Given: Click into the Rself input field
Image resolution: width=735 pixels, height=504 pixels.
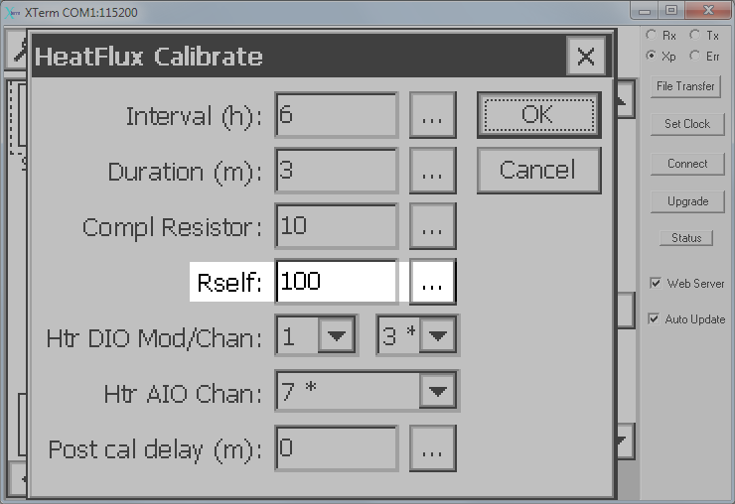Looking at the screenshot, I should (x=336, y=282).
